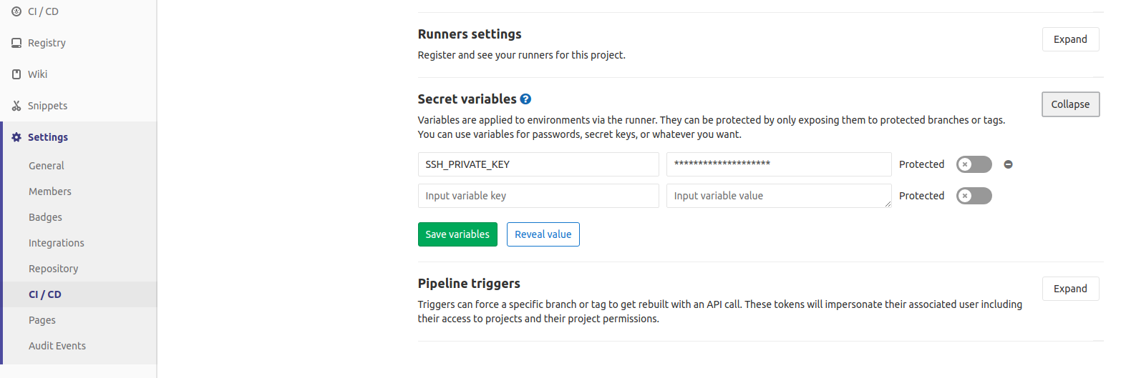The height and width of the screenshot is (378, 1121).
Task: Collapse the Secret variables section
Action: [1070, 104]
